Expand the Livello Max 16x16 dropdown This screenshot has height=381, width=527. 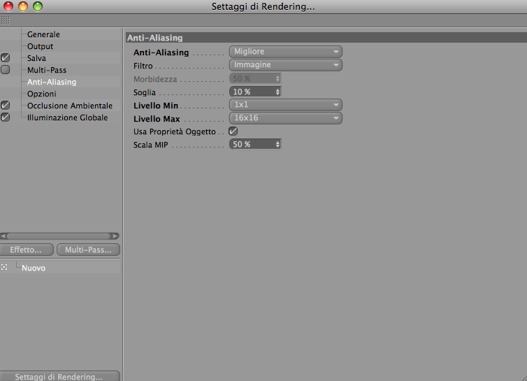tap(286, 118)
